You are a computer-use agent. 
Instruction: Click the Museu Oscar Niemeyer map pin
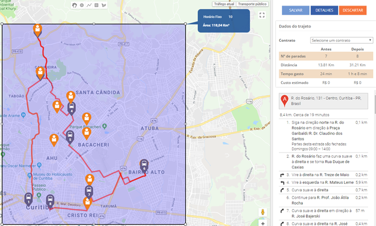(x=40, y=165)
